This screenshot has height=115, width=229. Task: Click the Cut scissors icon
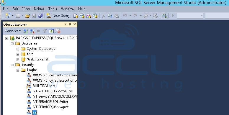(103, 16)
